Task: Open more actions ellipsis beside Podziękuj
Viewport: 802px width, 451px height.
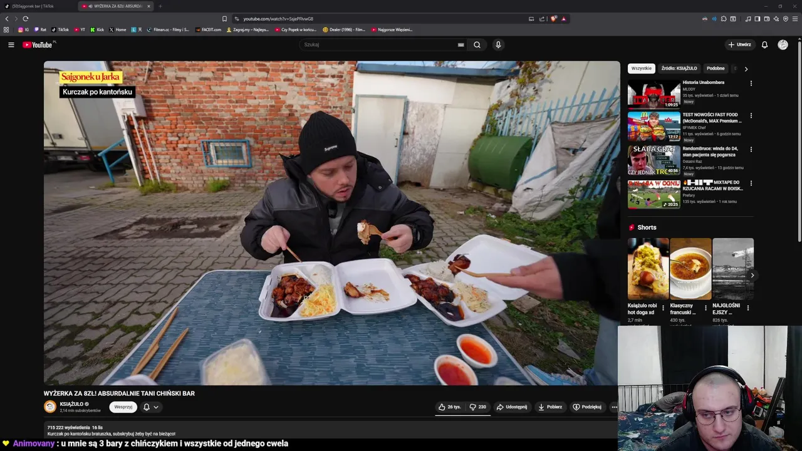Action: tap(614, 407)
